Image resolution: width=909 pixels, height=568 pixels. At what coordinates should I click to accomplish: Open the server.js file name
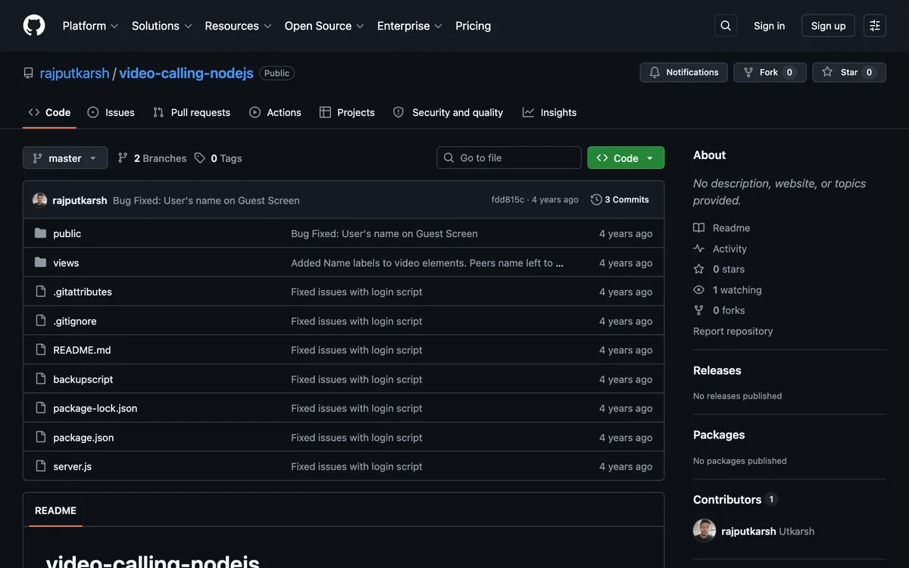72,467
